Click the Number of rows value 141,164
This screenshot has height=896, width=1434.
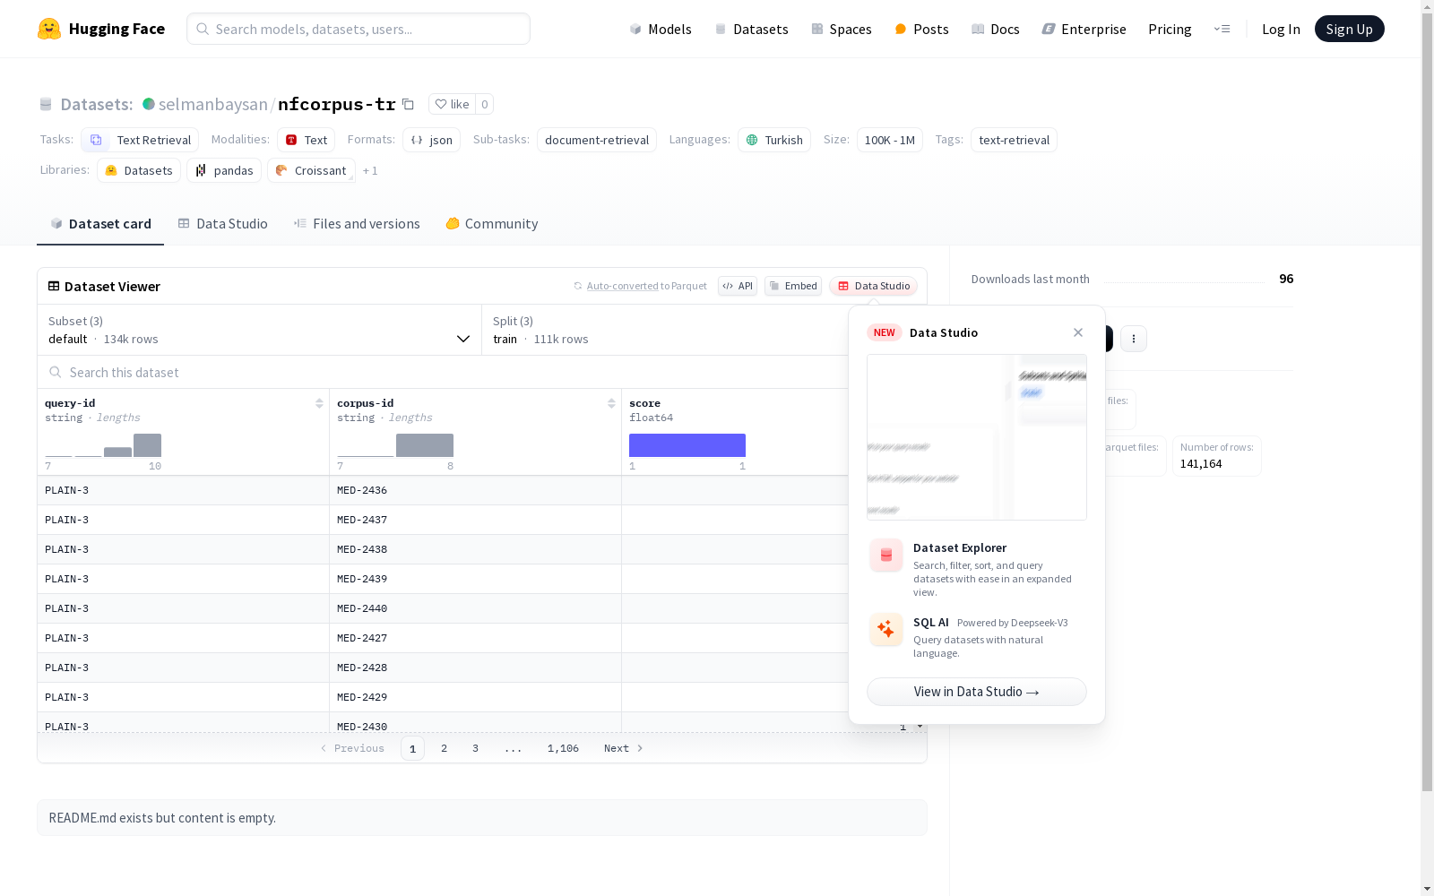point(1201,463)
